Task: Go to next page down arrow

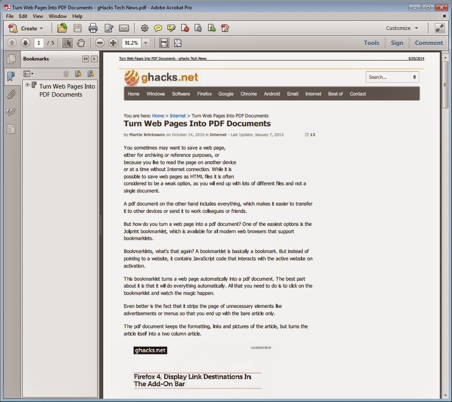Action: [x=25, y=43]
